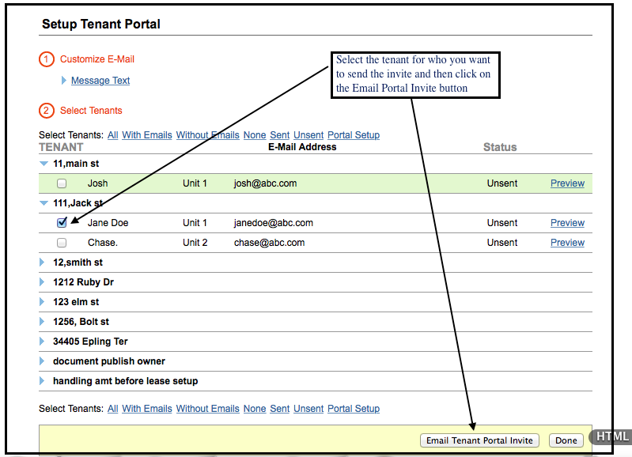Preview the invite email for Chase

(567, 243)
